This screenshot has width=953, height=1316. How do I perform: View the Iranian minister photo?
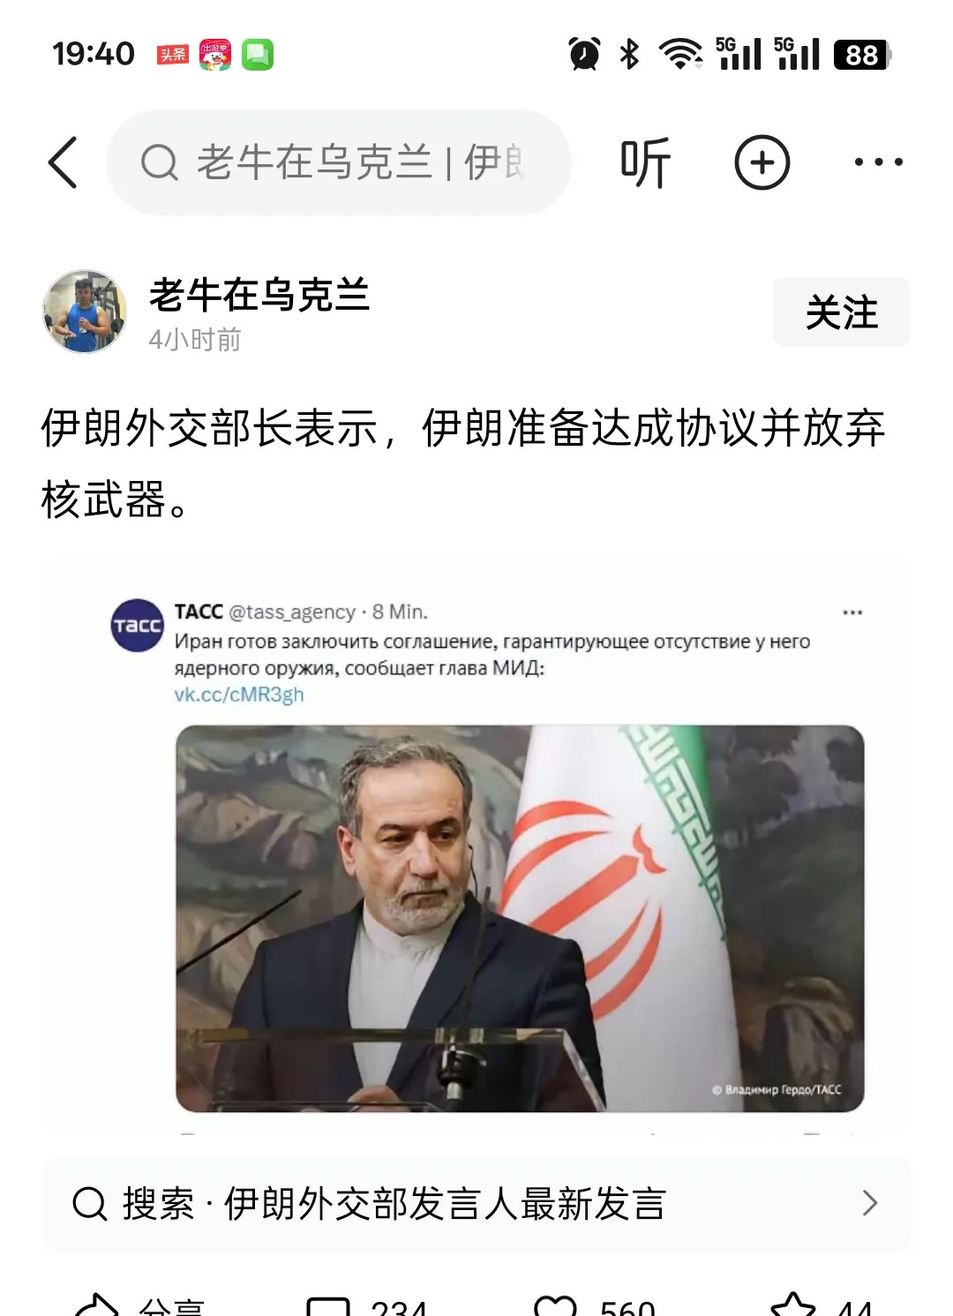[x=520, y=918]
